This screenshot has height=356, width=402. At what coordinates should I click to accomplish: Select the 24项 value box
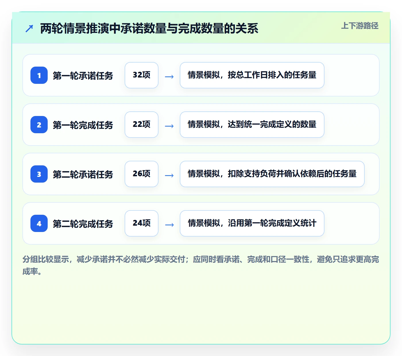click(142, 223)
